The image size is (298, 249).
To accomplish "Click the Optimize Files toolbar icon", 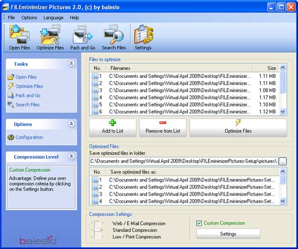I will pyautogui.click(x=50, y=34).
